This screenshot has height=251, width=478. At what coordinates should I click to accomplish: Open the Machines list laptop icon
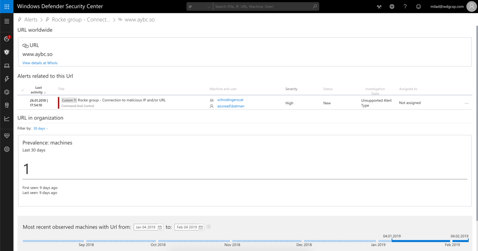pos(7,65)
